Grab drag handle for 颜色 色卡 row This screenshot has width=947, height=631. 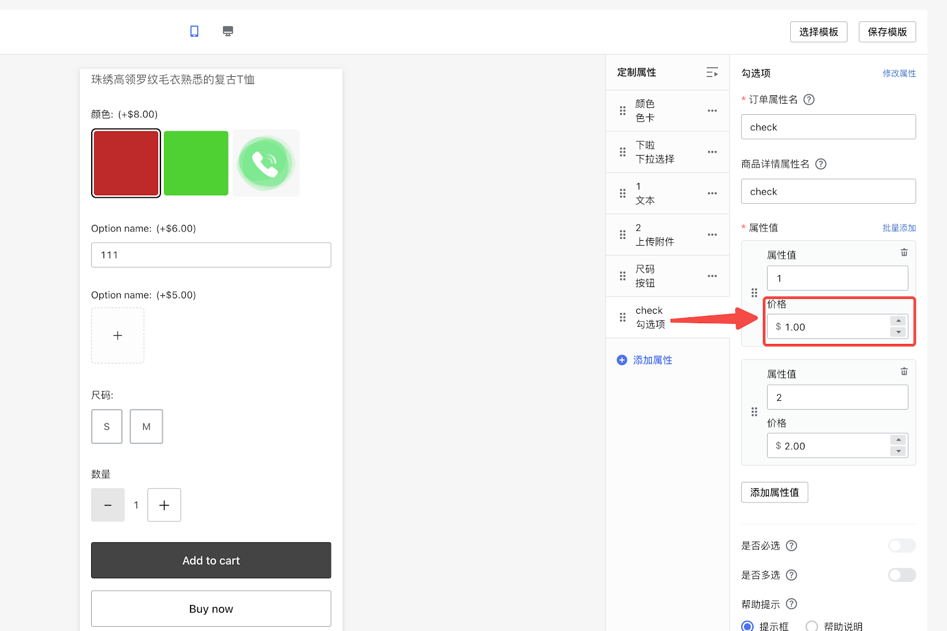[x=623, y=111]
